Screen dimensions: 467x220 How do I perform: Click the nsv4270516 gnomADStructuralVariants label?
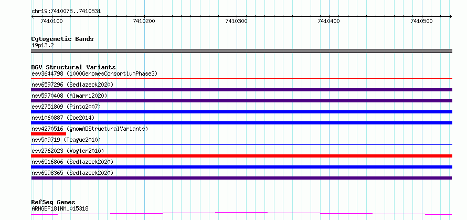coord(90,129)
